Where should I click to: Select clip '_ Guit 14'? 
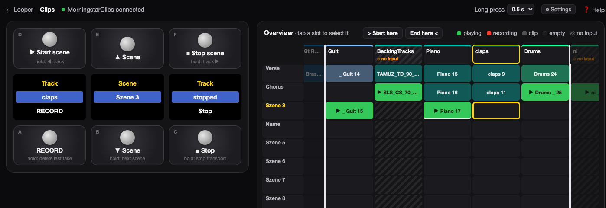point(349,74)
